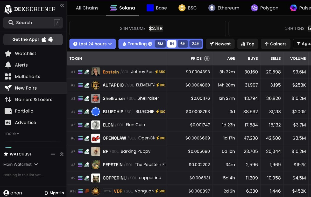Click boost 650 lightning on Epstein row
The height and width of the screenshot is (197, 311).
pos(160,72)
